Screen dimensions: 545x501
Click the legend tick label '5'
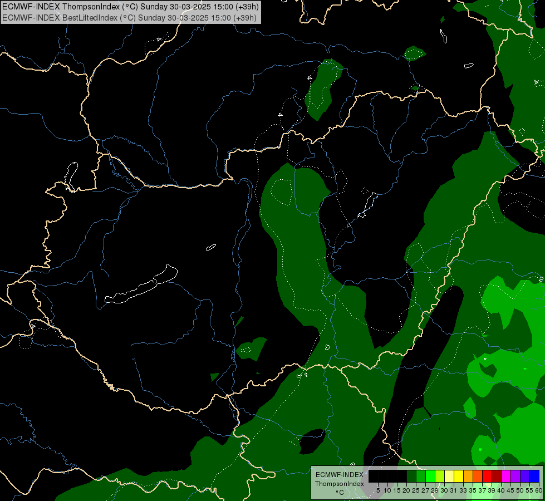click(x=378, y=490)
